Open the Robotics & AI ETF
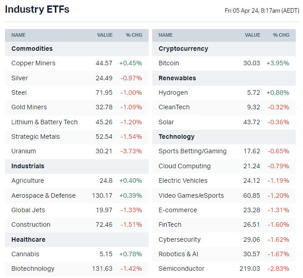Screen dimensions: 303x278 [179, 254]
